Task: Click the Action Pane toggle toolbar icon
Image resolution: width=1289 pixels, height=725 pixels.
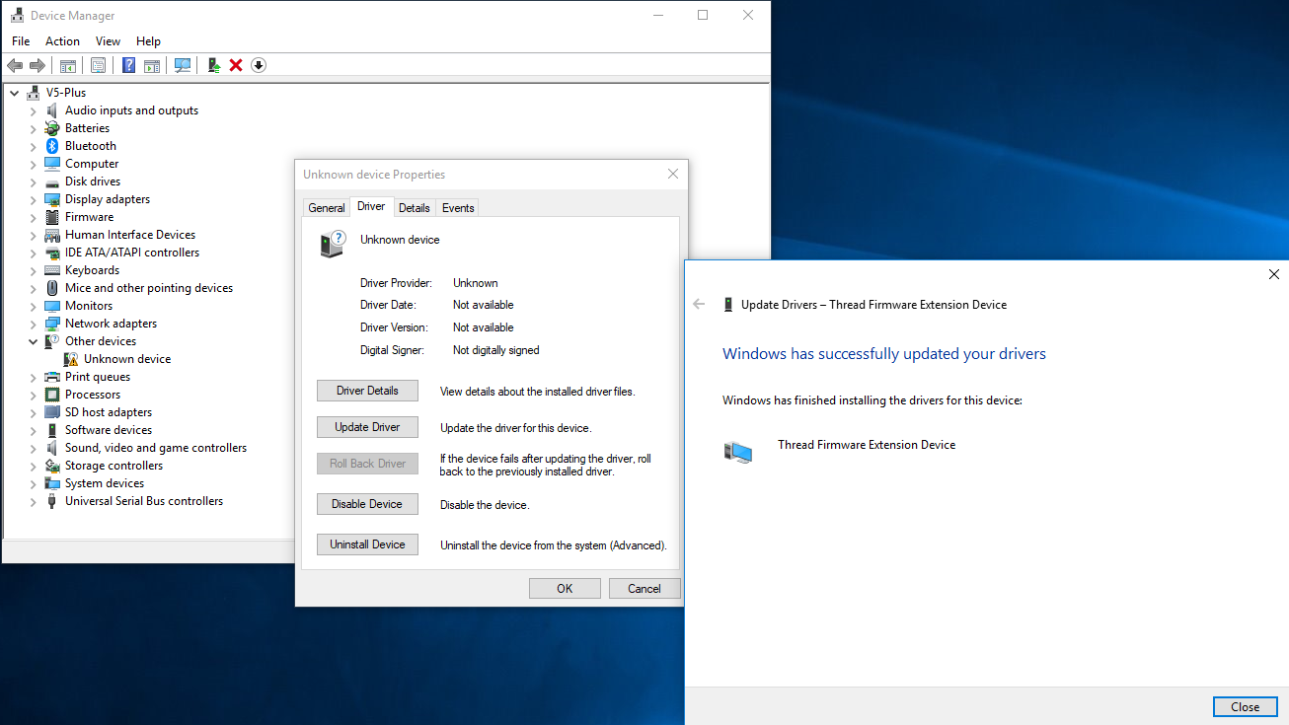Action: pyautogui.click(x=152, y=65)
